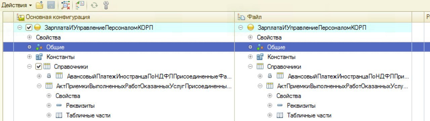Click lock icon beside АвансовыйПлатеж in Файл pane

click(270, 76)
